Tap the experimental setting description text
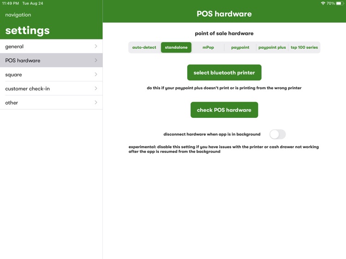The image size is (346, 259). pyautogui.click(x=224, y=149)
